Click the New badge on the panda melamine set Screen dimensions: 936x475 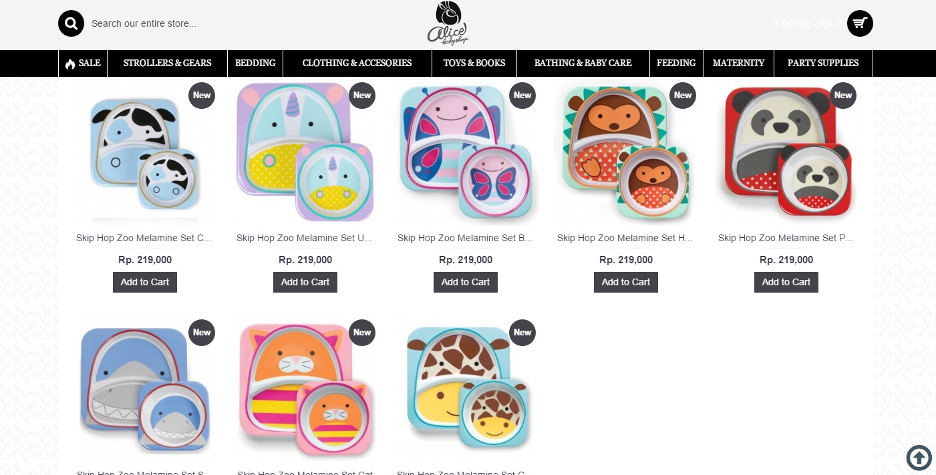[x=843, y=96]
